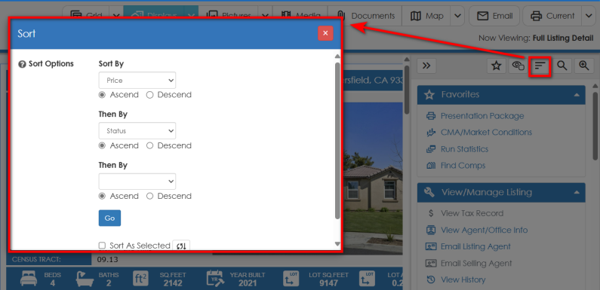Click the double chevron collapse panel icon
Screen dimensions: 600x290
tap(426, 66)
